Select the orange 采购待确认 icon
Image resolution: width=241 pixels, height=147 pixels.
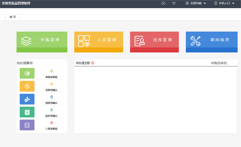pos(27,86)
